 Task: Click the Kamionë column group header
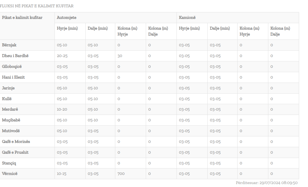(187, 17)
